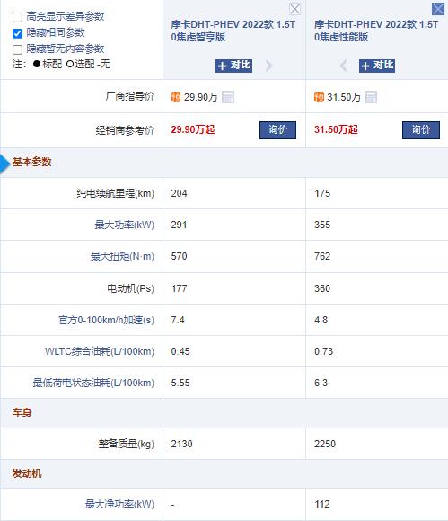Select the 570 max torque value

pos(179,256)
